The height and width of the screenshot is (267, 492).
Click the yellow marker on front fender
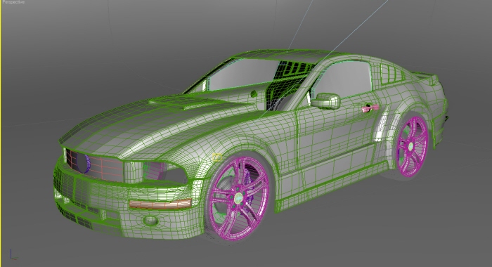[x=216, y=157]
